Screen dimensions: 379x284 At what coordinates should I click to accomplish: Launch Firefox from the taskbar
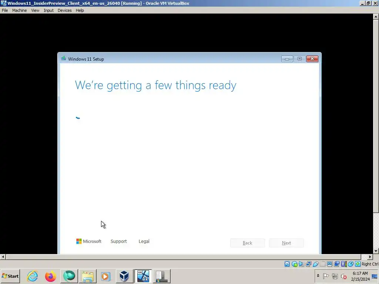pos(50,276)
